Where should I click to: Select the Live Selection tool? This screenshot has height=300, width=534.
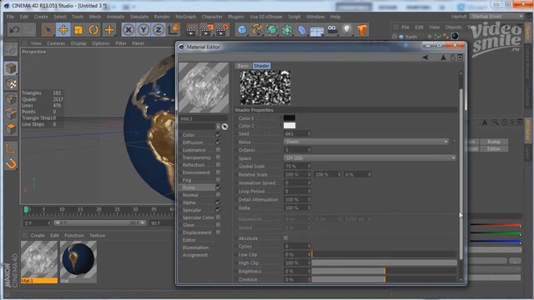[x=48, y=30]
